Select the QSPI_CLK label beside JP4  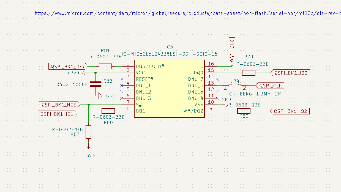tap(270, 86)
